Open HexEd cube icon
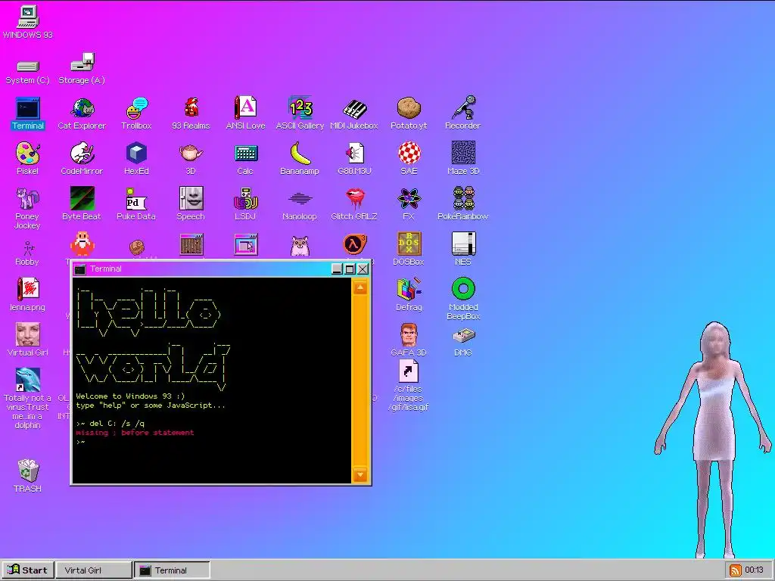 [136, 159]
